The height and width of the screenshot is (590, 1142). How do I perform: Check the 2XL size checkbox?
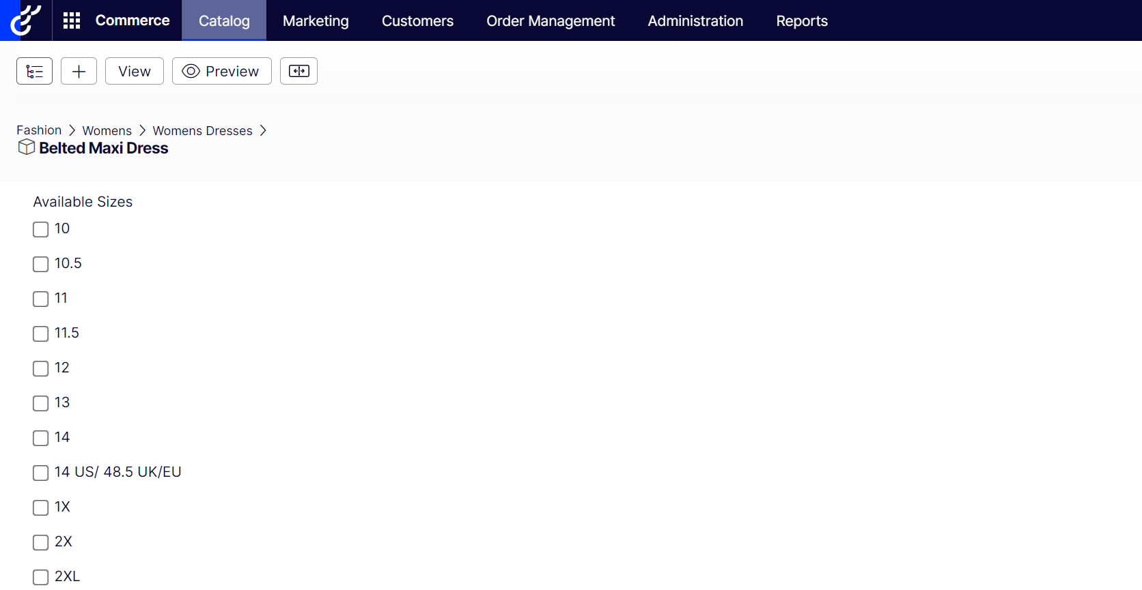(x=41, y=577)
